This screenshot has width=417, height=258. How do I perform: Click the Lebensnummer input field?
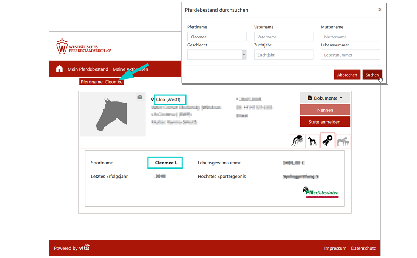pyautogui.click(x=350, y=55)
